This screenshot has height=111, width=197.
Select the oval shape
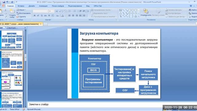pos(133,10)
